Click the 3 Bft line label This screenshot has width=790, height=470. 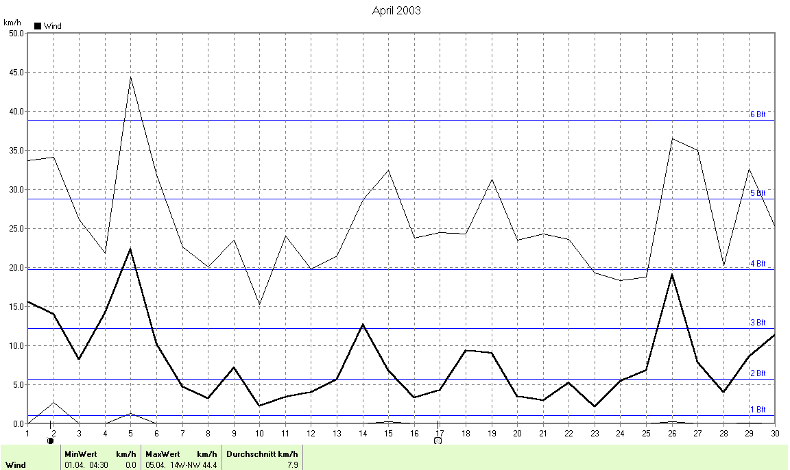pos(757,323)
